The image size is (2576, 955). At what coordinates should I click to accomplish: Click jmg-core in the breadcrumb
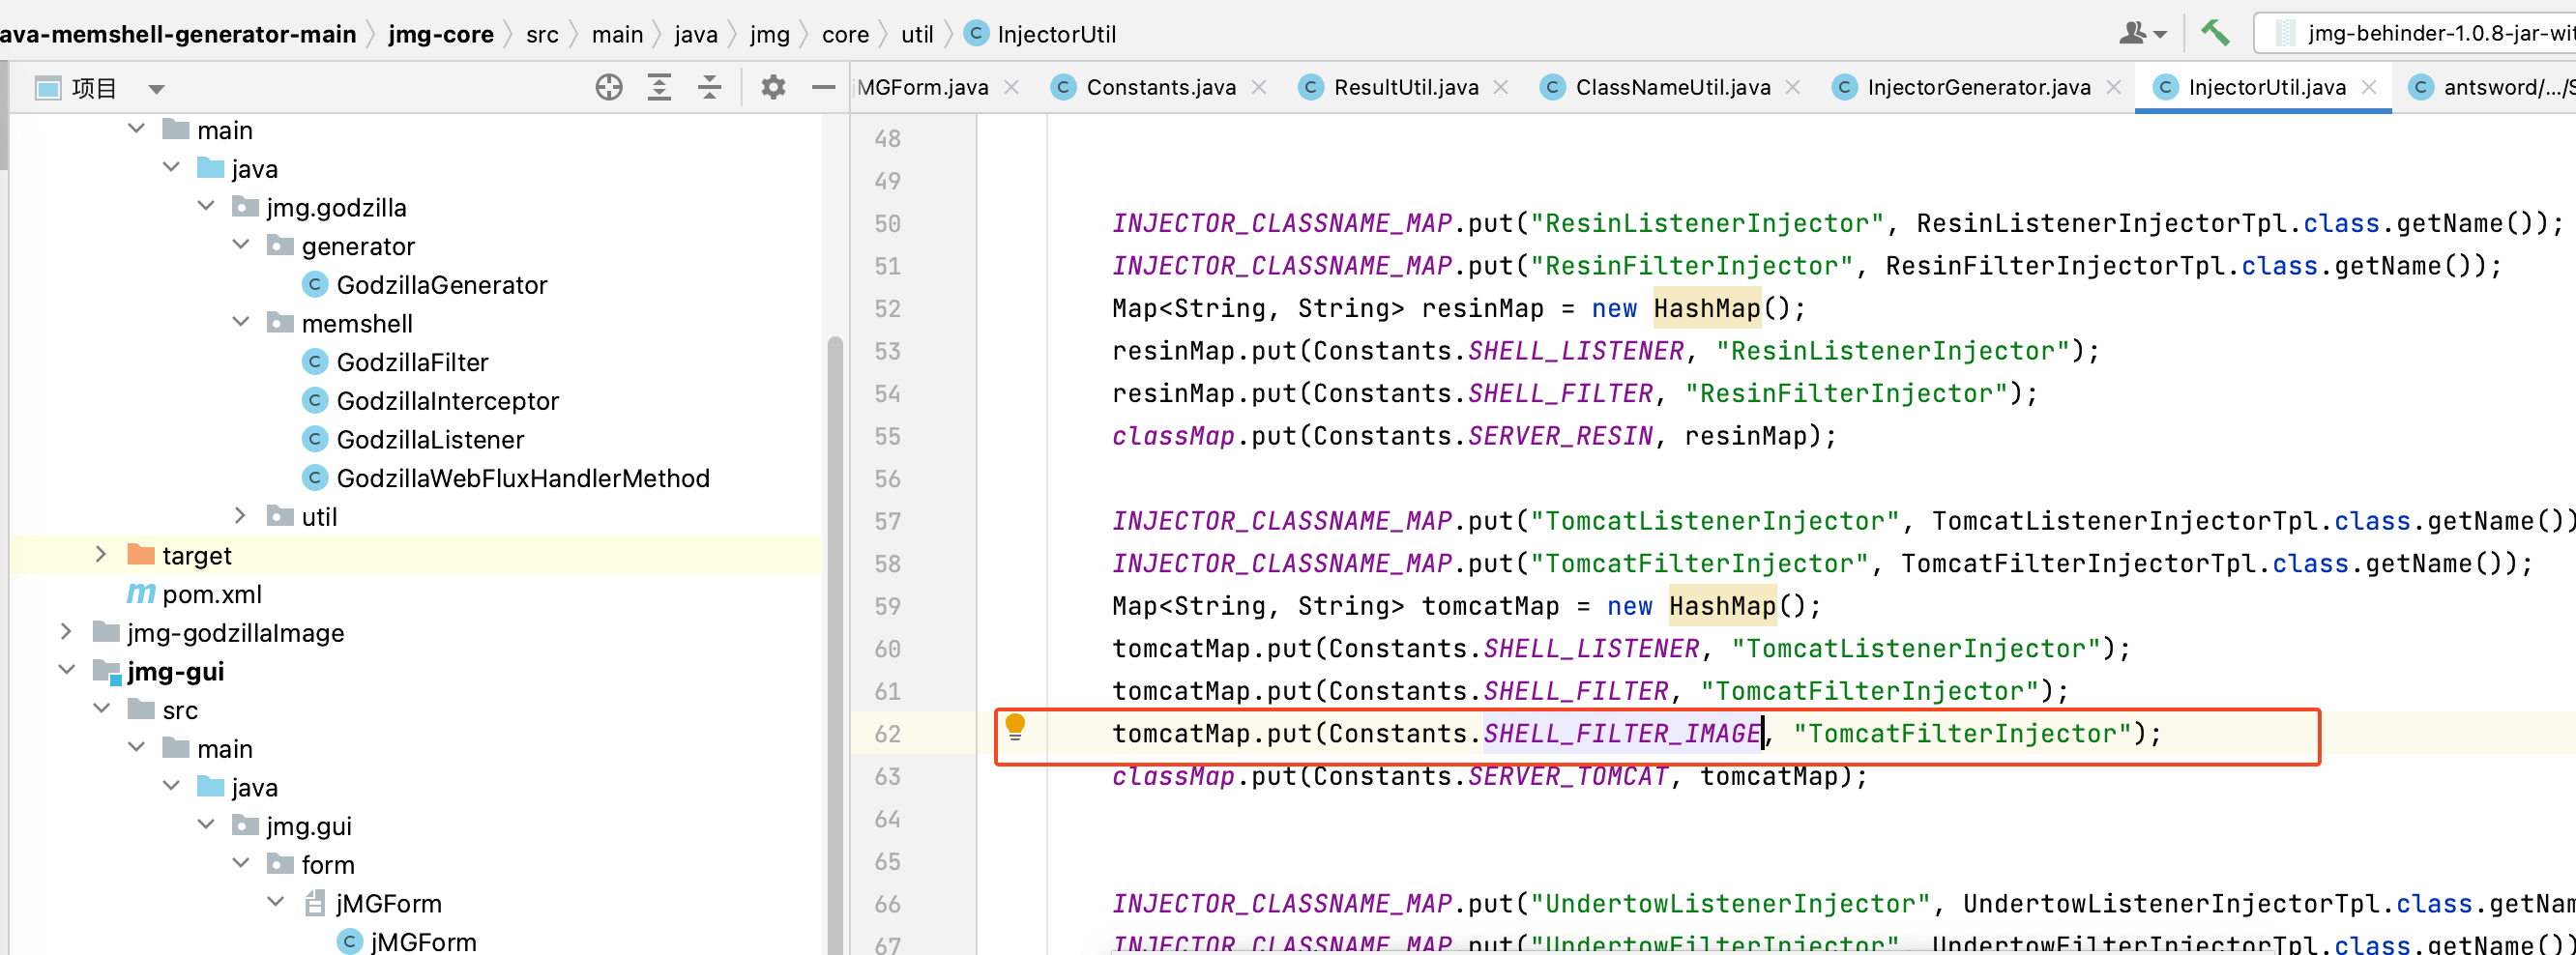click(x=440, y=34)
